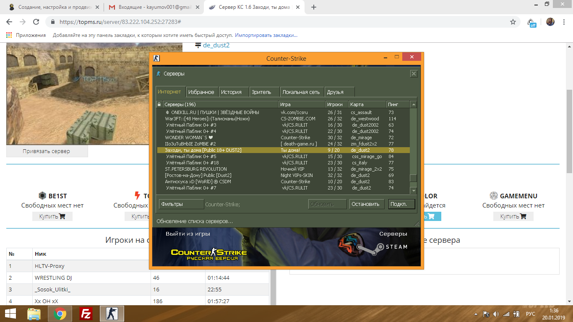Close the Серверы dialog with its X
The image size is (573, 322).
coord(414,74)
